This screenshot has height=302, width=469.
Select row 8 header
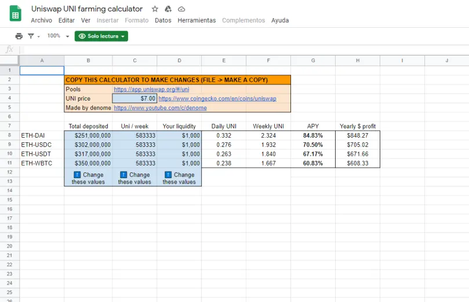[x=10, y=135]
